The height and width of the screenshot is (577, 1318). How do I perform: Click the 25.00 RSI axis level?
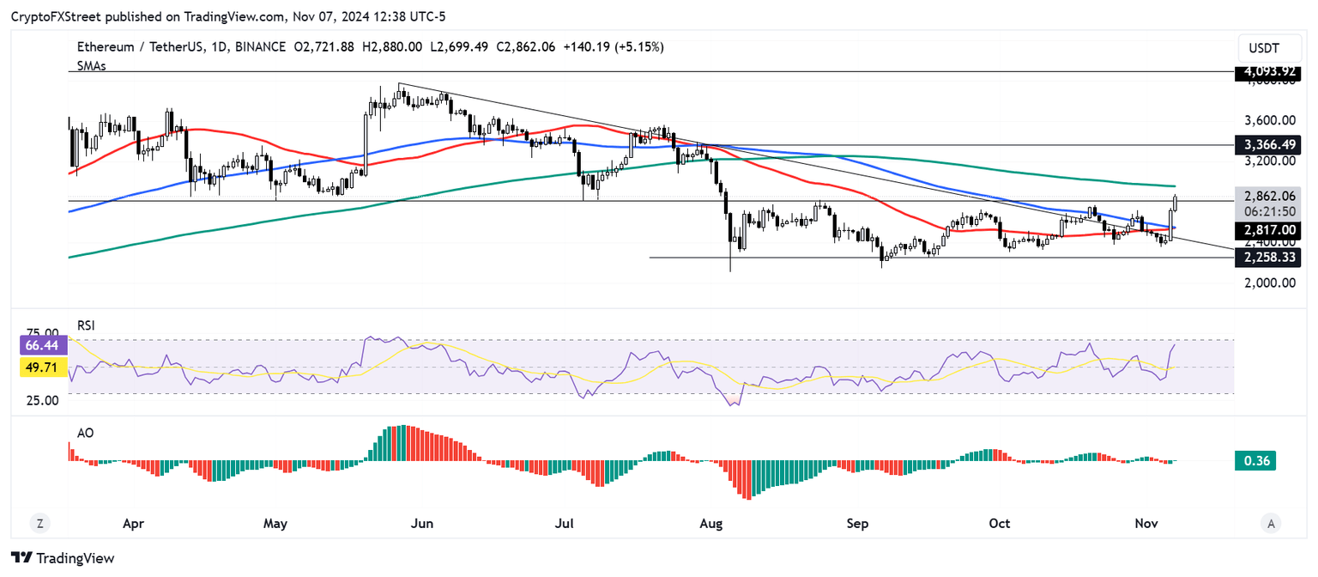coord(43,400)
